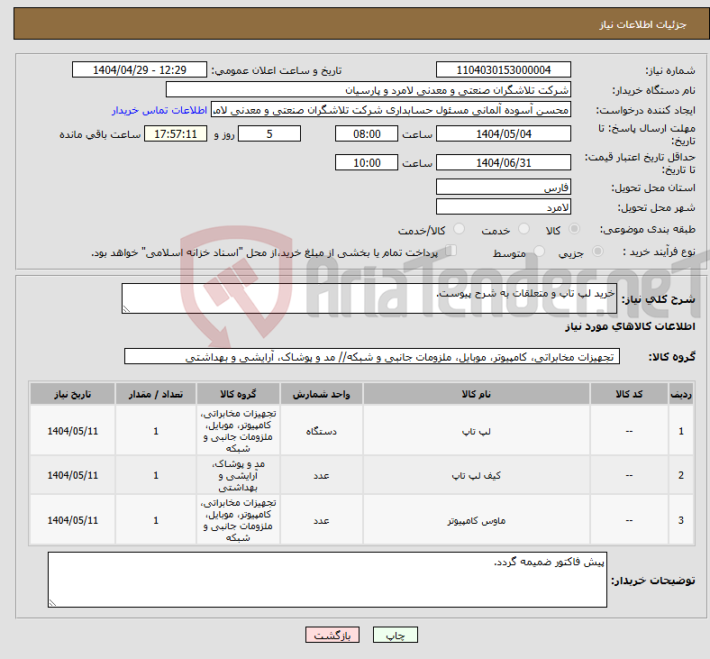Select the متوسط purchase type radio
This screenshot has width=710, height=659.
[x=539, y=252]
